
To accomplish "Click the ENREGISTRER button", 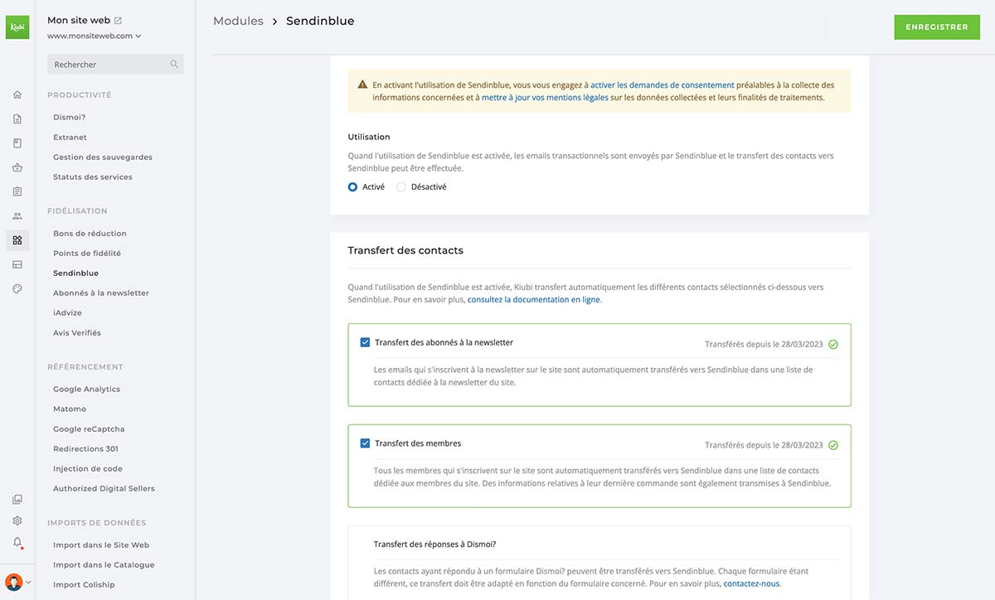I will tap(937, 27).
